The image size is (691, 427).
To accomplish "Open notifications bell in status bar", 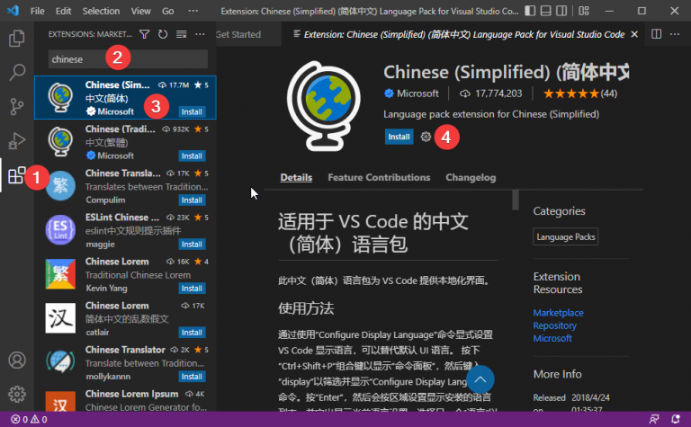I will [x=675, y=419].
